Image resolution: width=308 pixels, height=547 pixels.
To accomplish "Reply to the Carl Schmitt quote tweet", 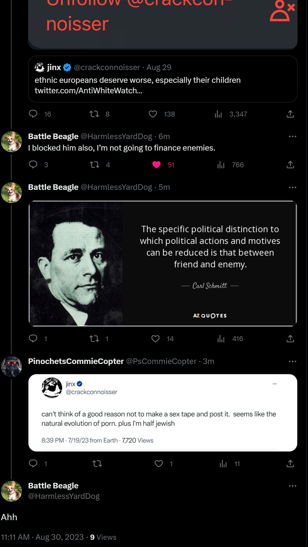I will click(x=33, y=338).
